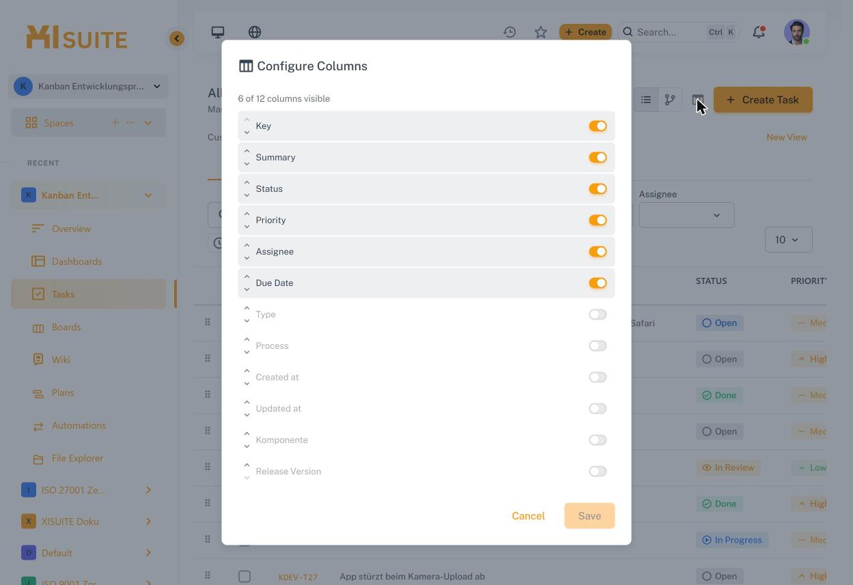This screenshot has width=853, height=585.
Task: Click the favorites star icon
Action: click(x=541, y=32)
